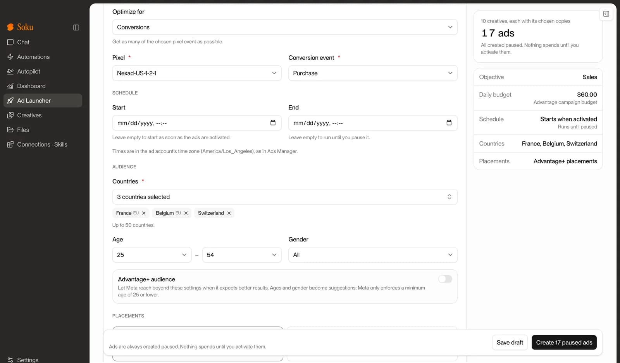This screenshot has height=363, width=620.
Task: Open the Start date calendar picker icon
Action: (273, 123)
